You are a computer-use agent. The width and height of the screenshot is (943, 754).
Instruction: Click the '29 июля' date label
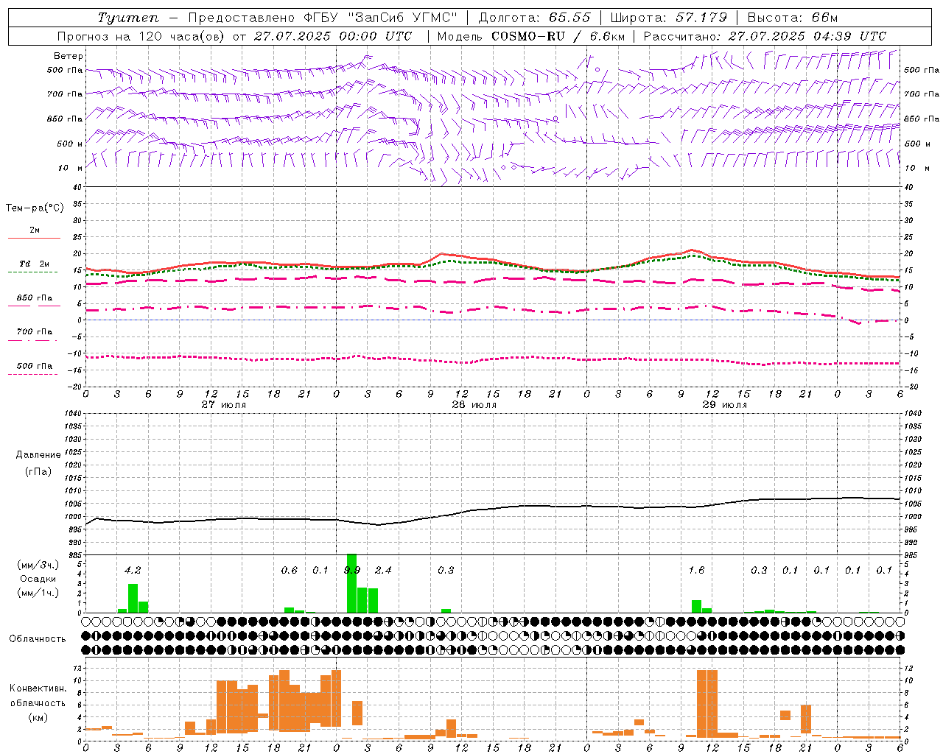click(724, 405)
